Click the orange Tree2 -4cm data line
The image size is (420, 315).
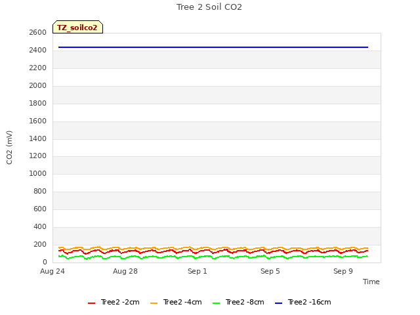tap(213, 248)
